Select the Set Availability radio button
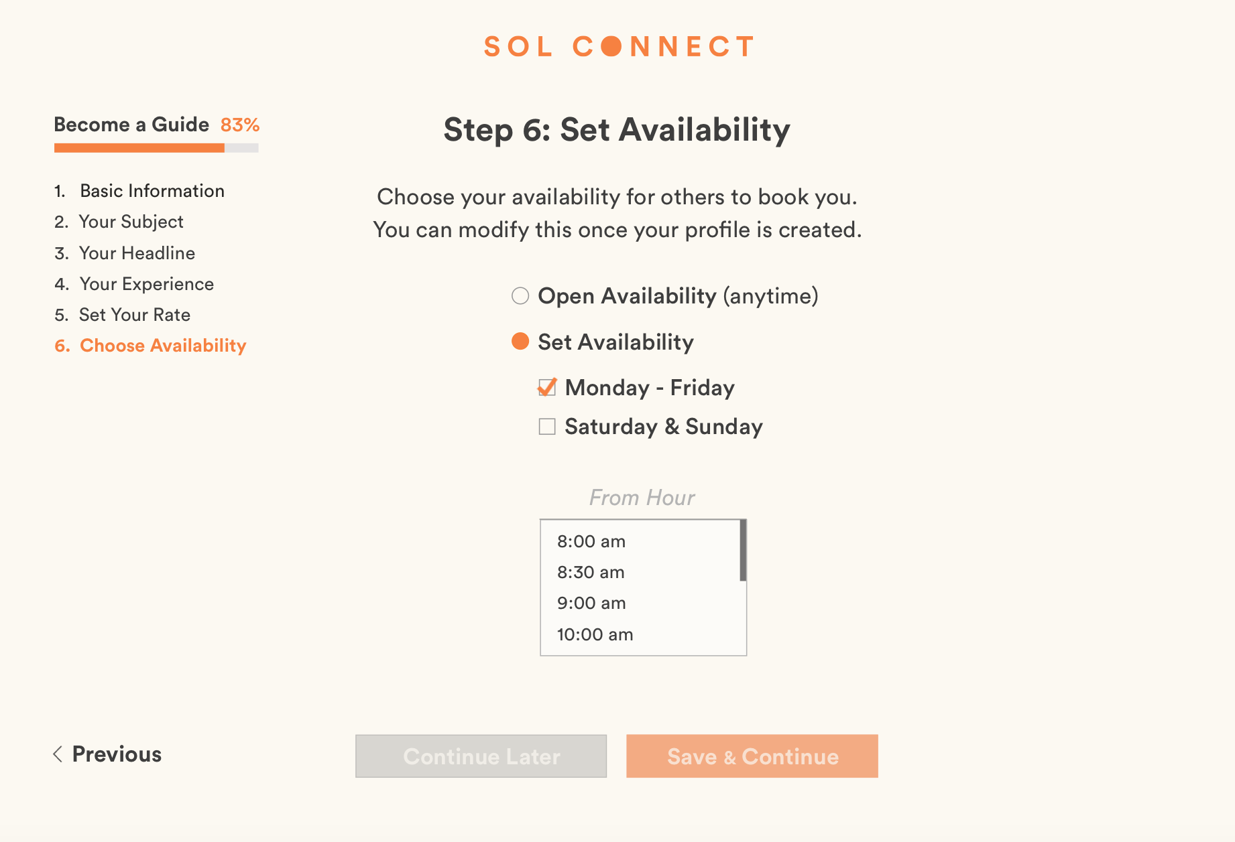1235x842 pixels. point(520,342)
